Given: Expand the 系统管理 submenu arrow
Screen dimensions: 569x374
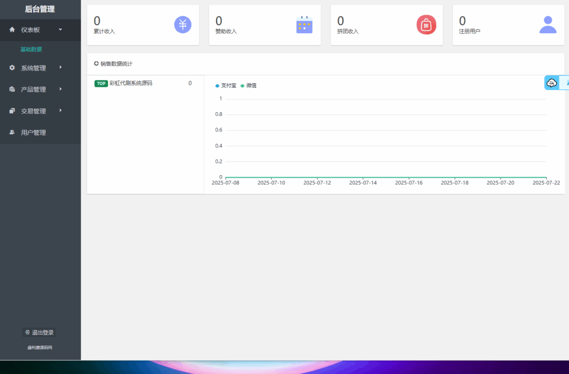Looking at the screenshot, I should tap(60, 67).
